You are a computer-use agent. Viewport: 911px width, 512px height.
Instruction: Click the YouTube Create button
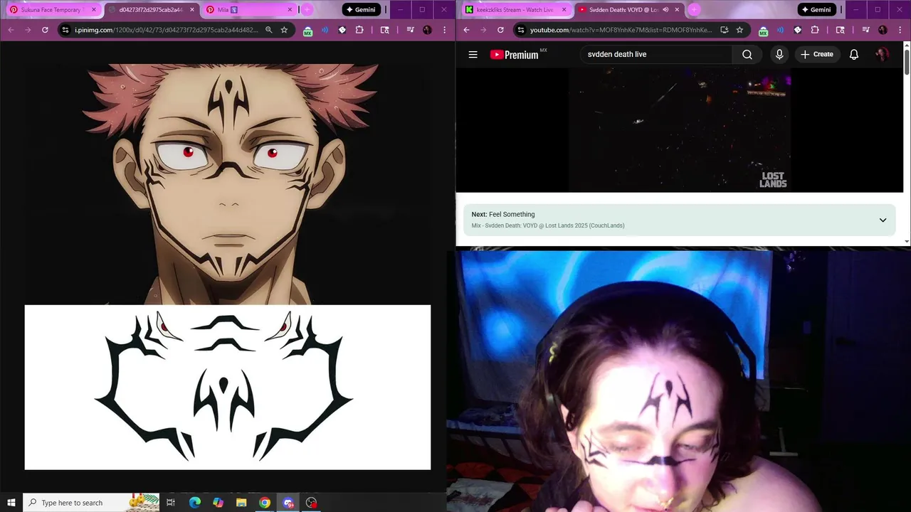(816, 54)
